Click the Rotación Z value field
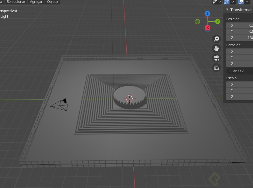253x188 pixels. (239, 64)
